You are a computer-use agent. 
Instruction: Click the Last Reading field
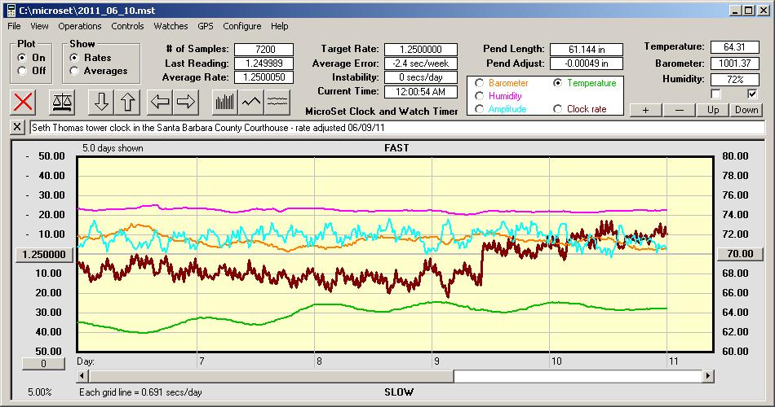tap(264, 63)
